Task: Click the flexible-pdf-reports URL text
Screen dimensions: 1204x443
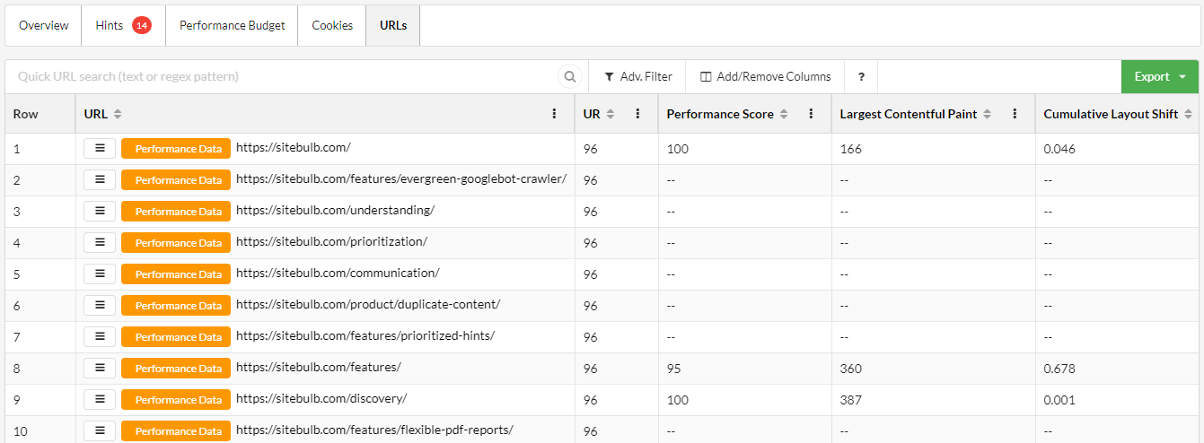Action: point(374,430)
